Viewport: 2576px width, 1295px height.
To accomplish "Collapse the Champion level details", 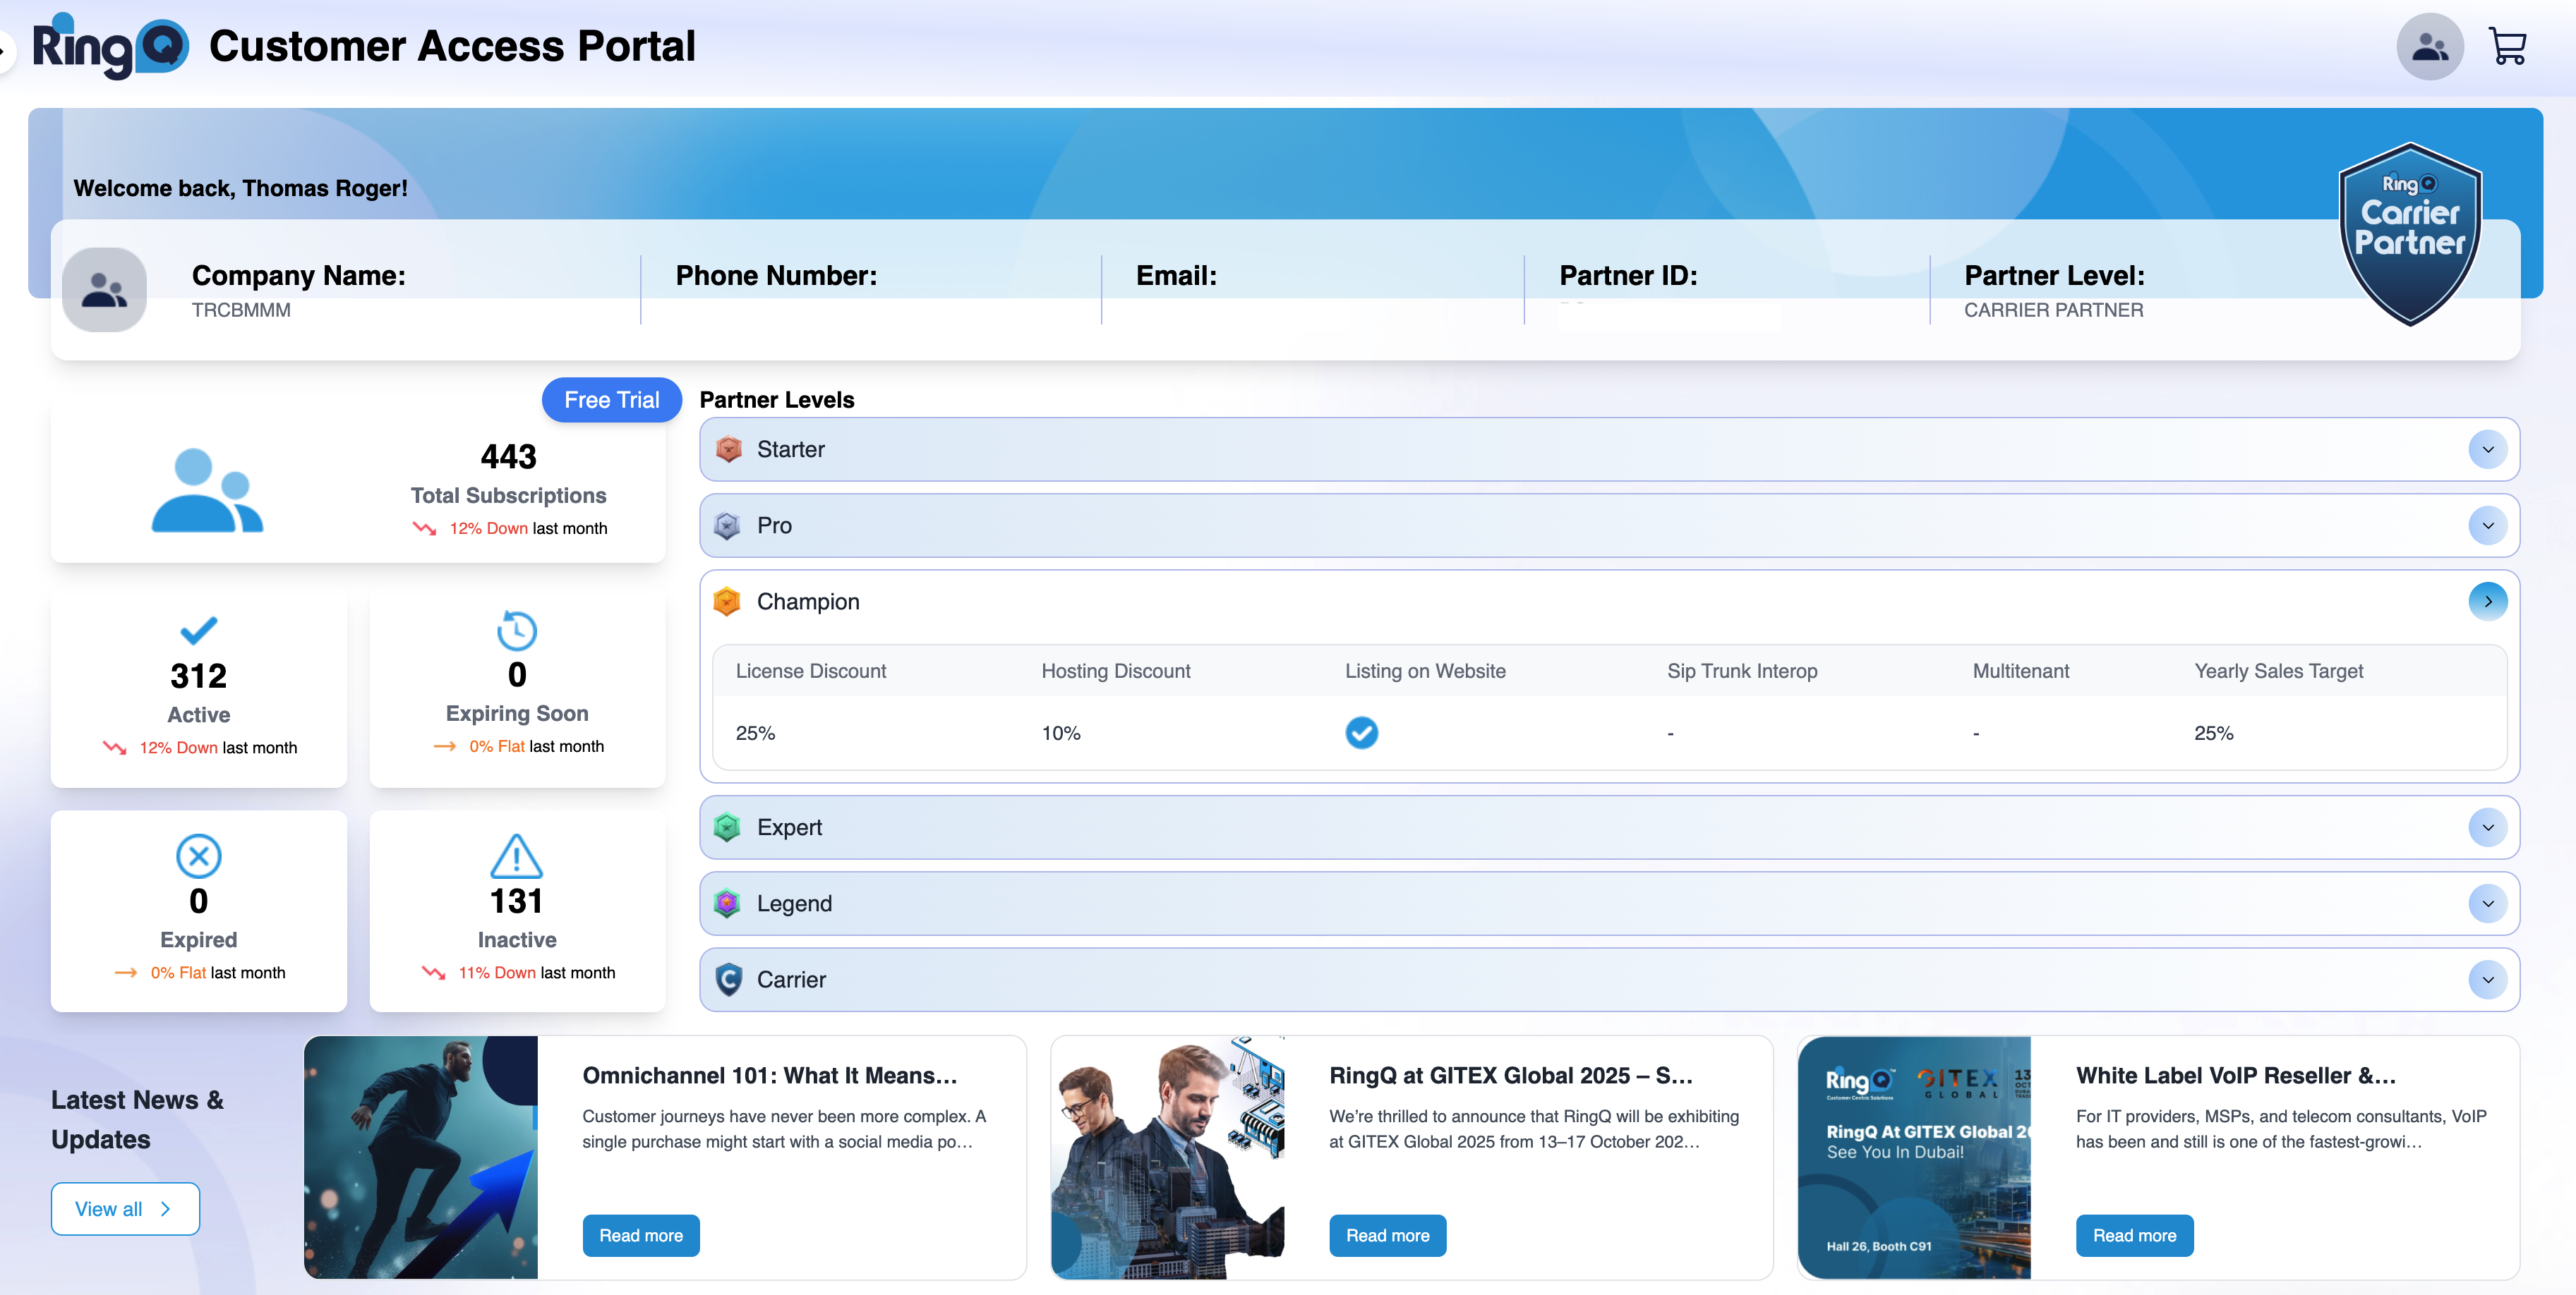I will (2488, 602).
